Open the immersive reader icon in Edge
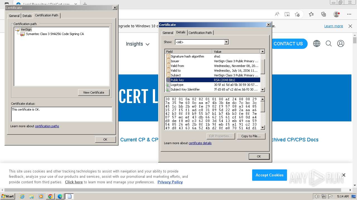 pyautogui.click(x=287, y=14)
